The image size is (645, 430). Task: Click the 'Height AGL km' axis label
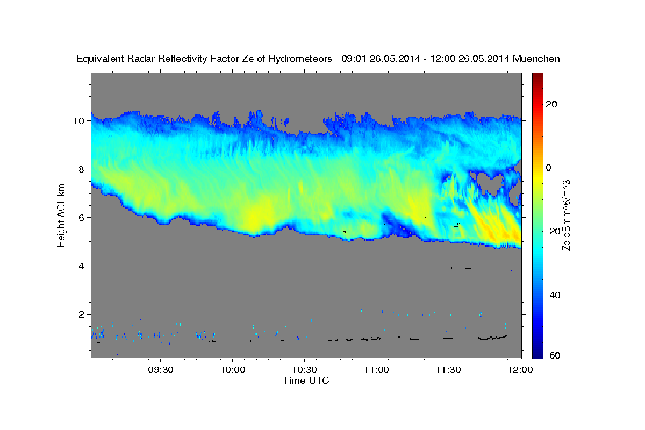coord(61,214)
